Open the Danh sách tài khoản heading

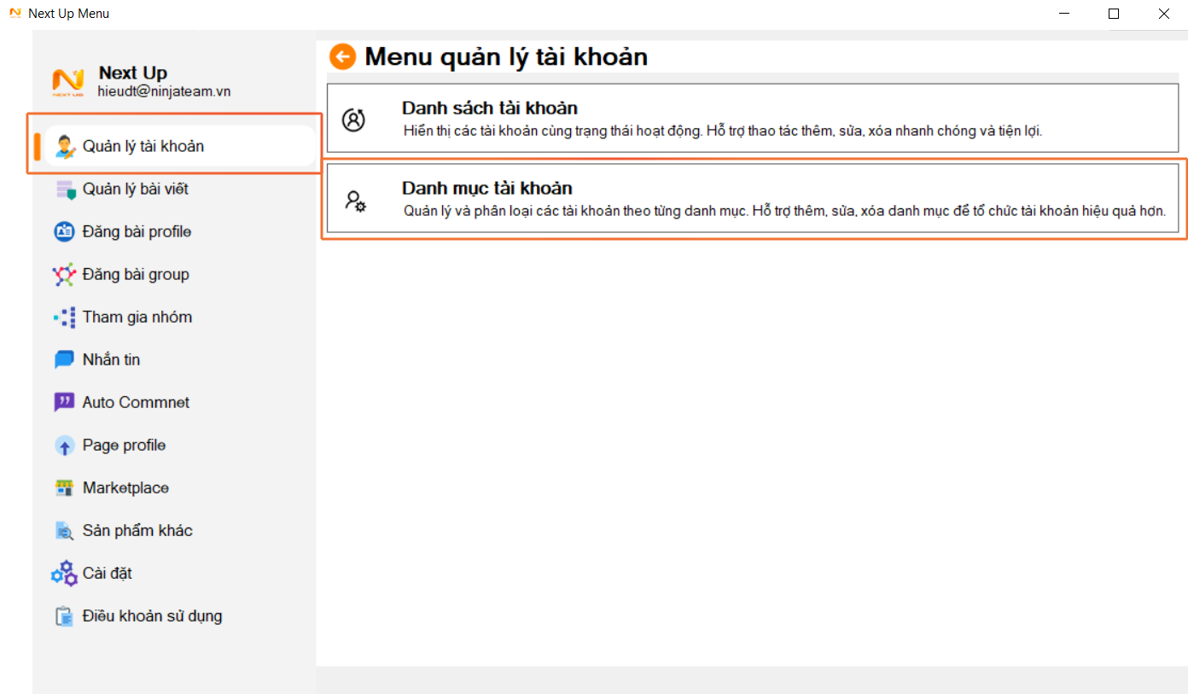[490, 108]
